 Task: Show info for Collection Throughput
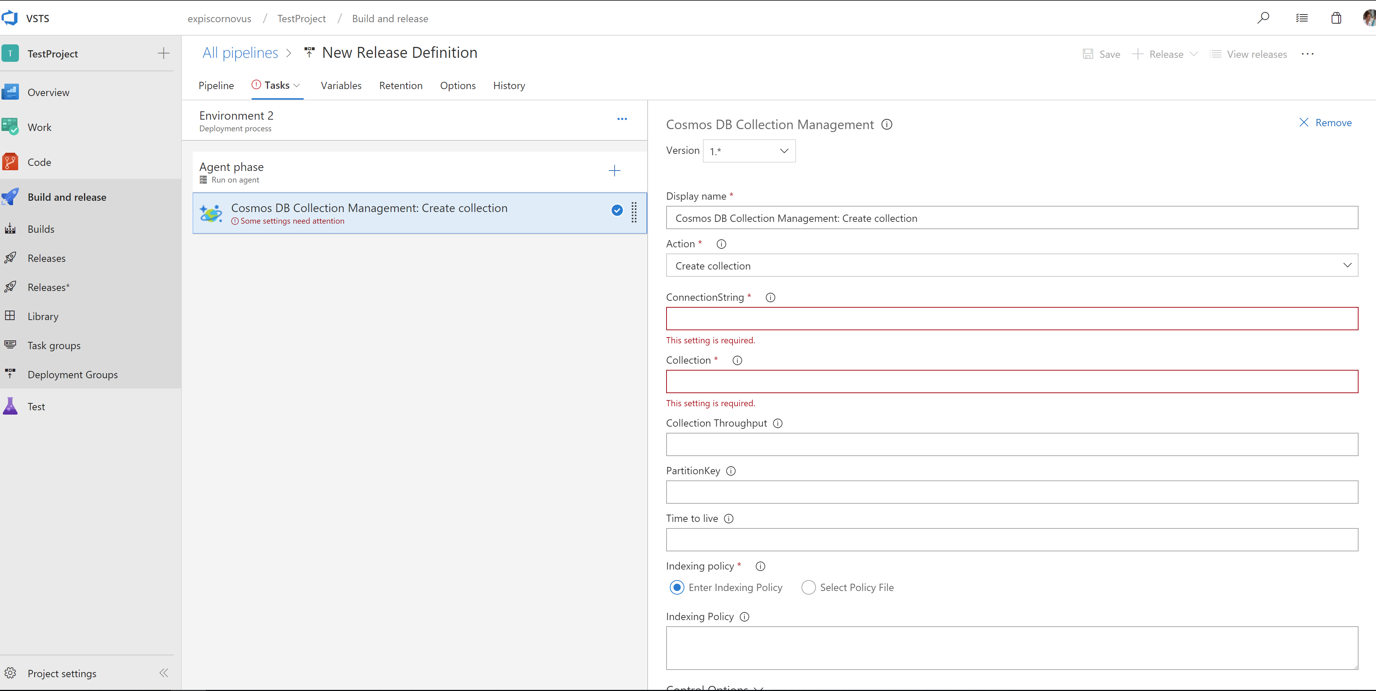click(778, 423)
